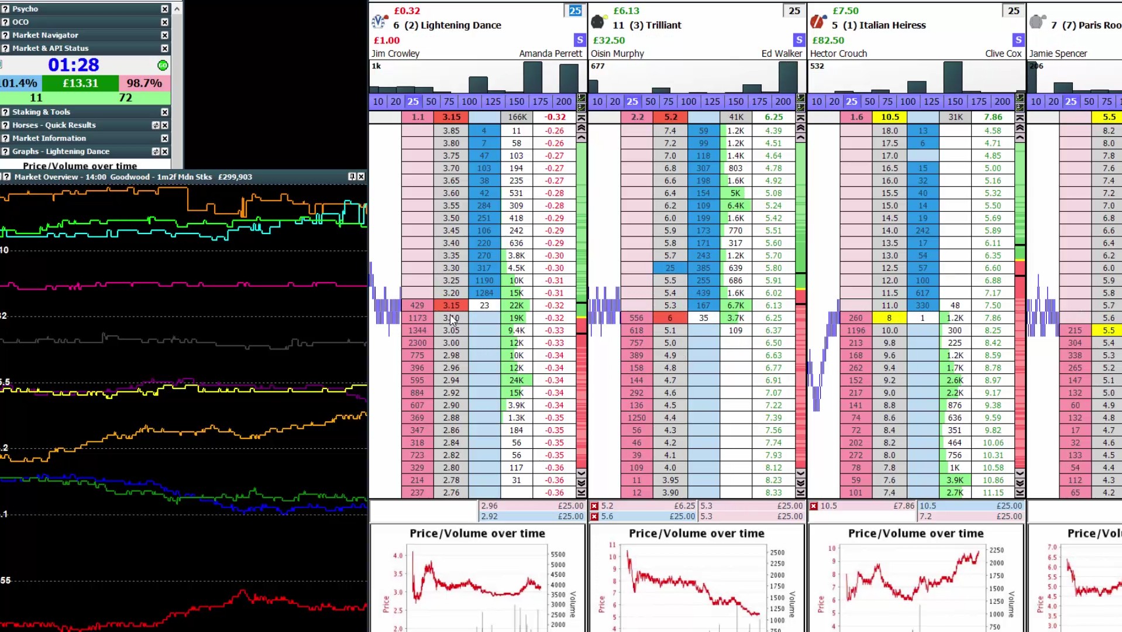Jump to bottom of Lightening Dance ladder
The width and height of the screenshot is (1122, 632).
click(581, 493)
